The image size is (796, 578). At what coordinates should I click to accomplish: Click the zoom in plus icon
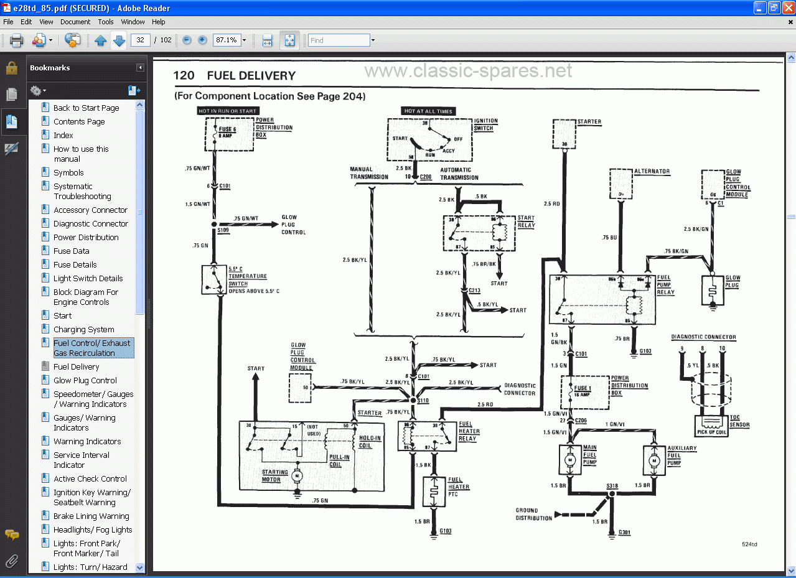tap(202, 40)
